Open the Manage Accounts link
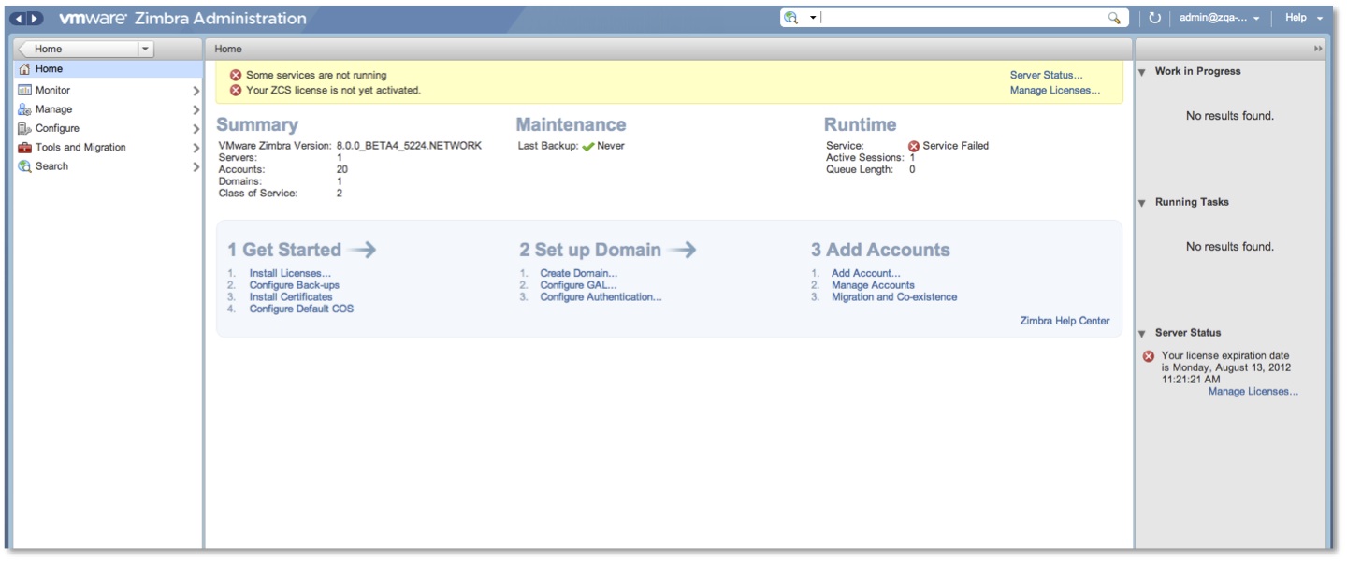Image resolution: width=1347 pixels, height=561 pixels. click(x=873, y=285)
